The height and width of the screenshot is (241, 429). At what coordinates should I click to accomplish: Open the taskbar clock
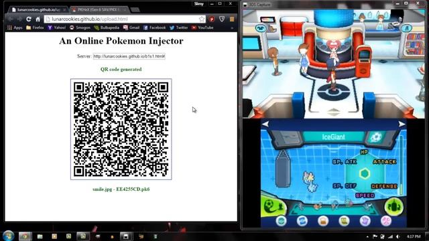[414, 236]
